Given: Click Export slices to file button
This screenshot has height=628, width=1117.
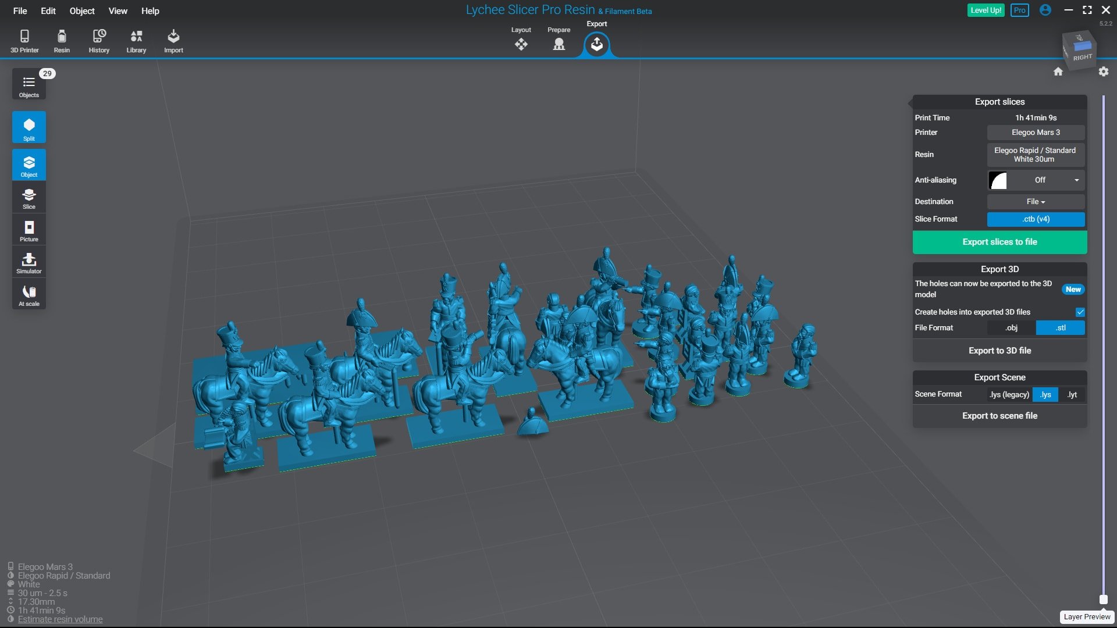Looking at the screenshot, I should click(x=1000, y=242).
